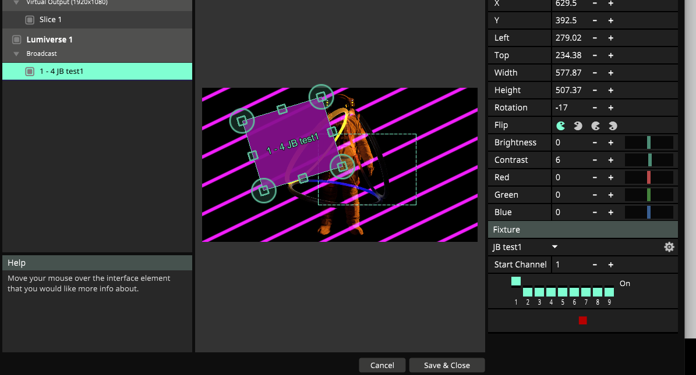Select the fourth Flip option icon

click(x=613, y=125)
